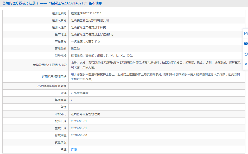The image size is (248, 154).
Task: Open the help question mark icon
Action: (246, 44)
